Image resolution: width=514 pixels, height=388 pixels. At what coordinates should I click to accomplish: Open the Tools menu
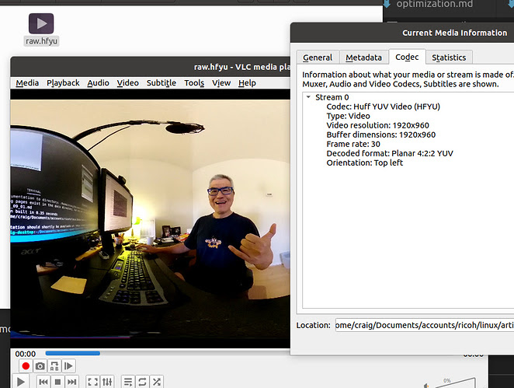194,82
